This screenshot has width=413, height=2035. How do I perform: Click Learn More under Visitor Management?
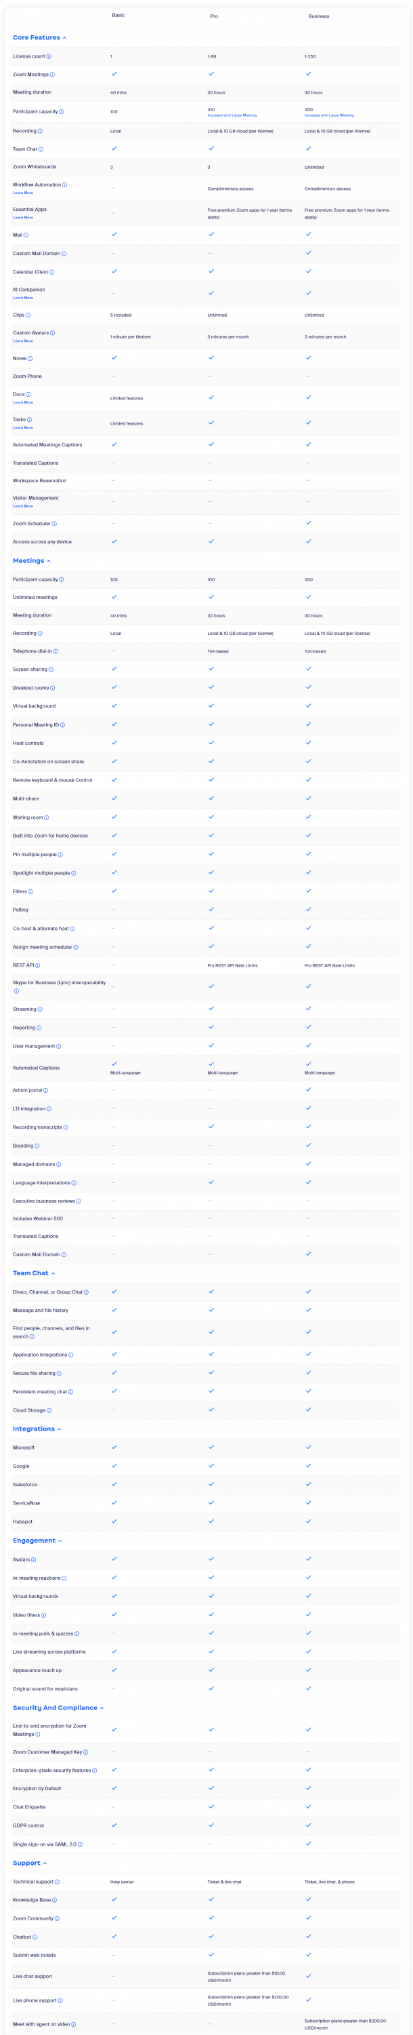(23, 507)
